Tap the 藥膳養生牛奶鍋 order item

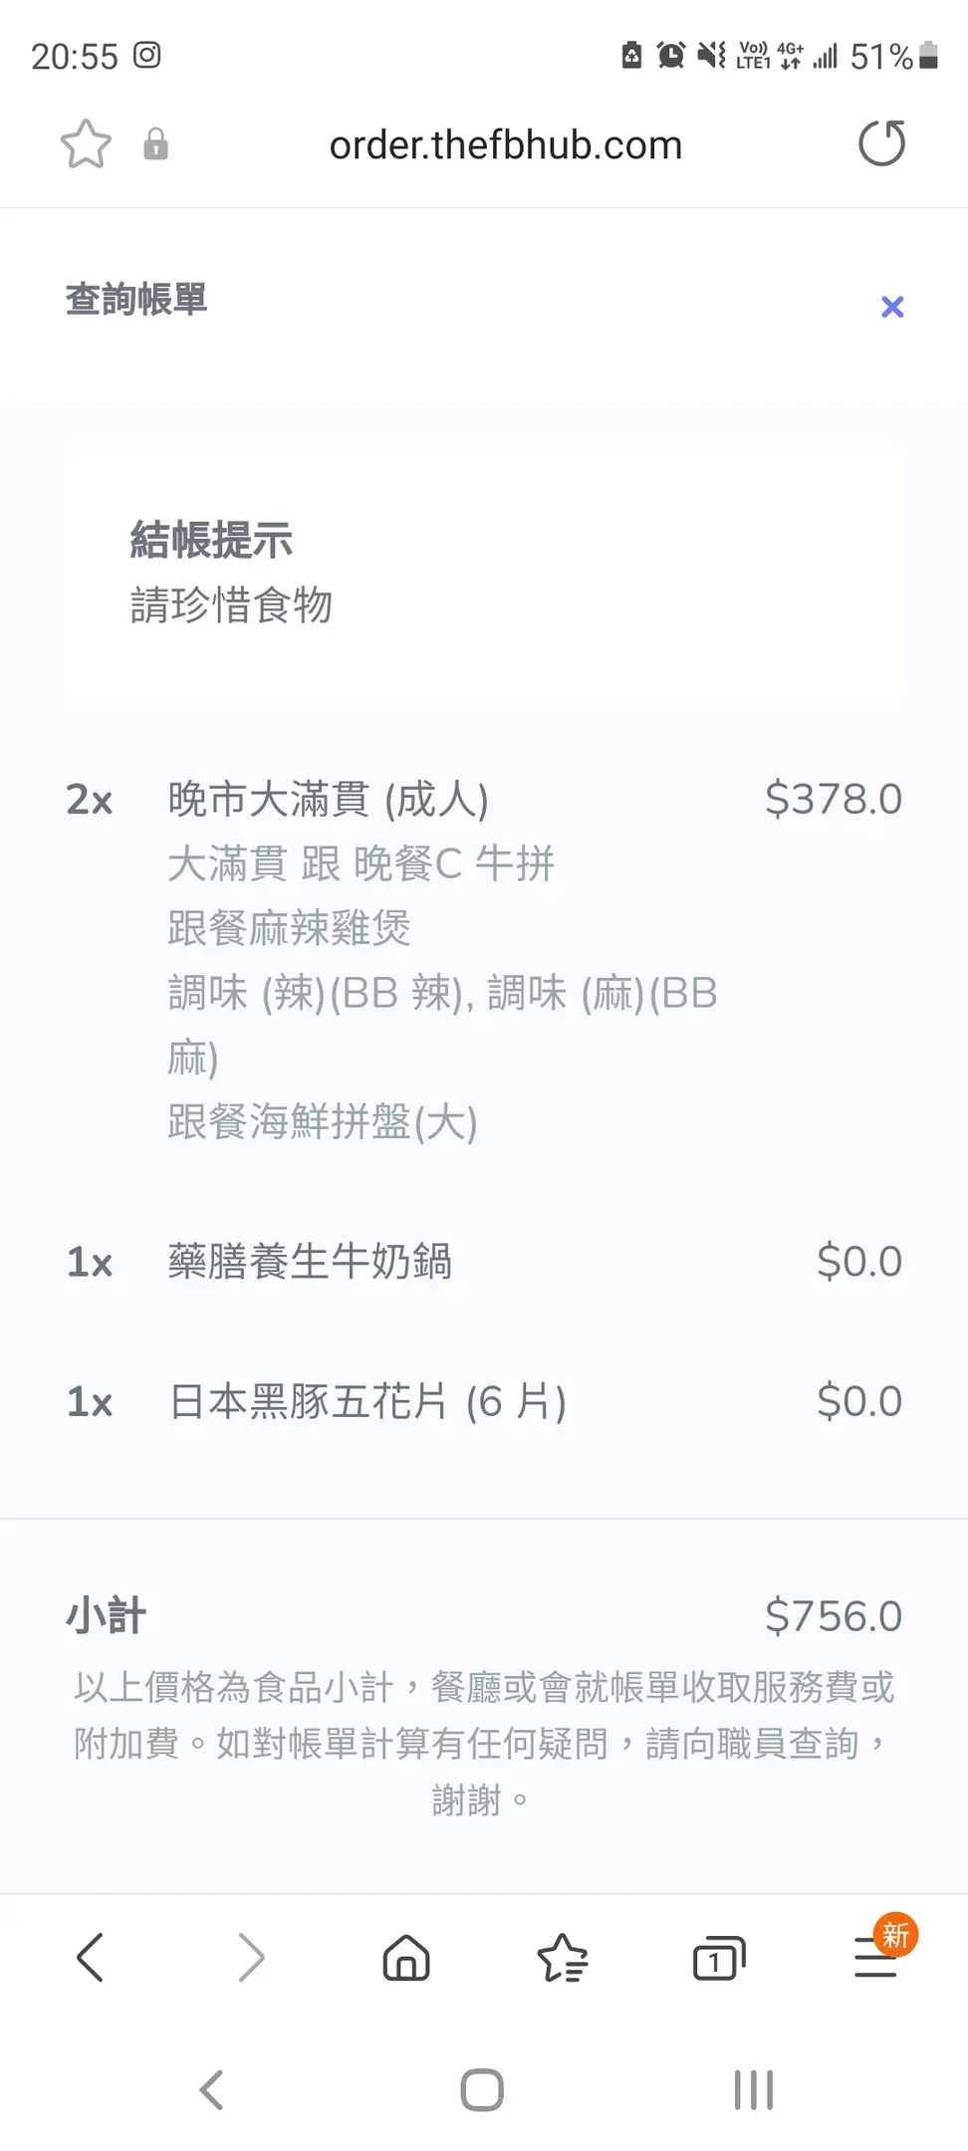(x=310, y=1262)
